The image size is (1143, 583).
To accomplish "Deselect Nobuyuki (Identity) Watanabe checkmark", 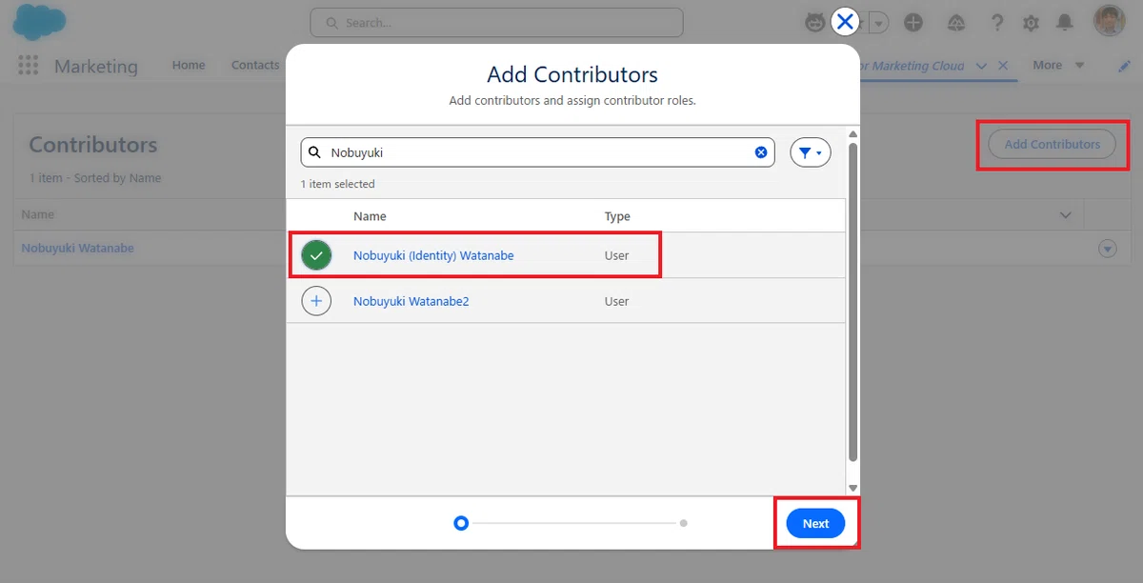I will pyautogui.click(x=316, y=255).
